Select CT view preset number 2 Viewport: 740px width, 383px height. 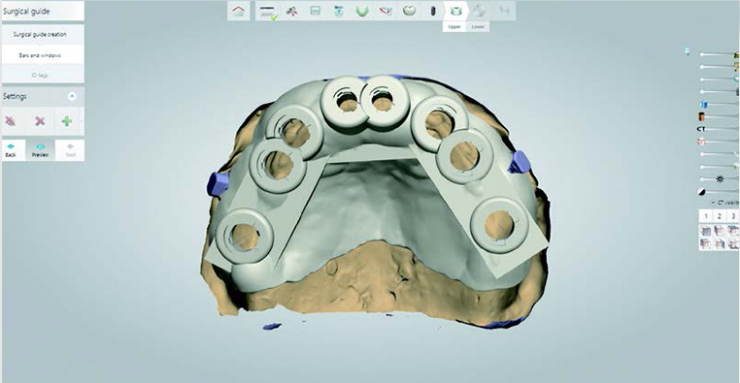click(x=720, y=216)
